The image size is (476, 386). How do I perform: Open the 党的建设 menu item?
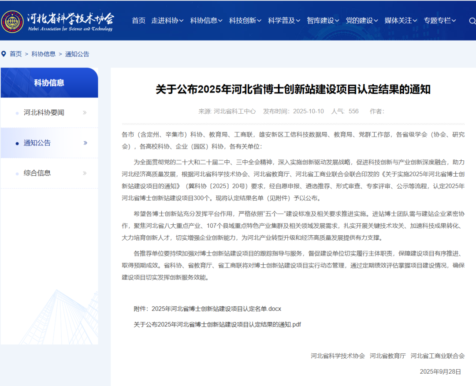361,21
